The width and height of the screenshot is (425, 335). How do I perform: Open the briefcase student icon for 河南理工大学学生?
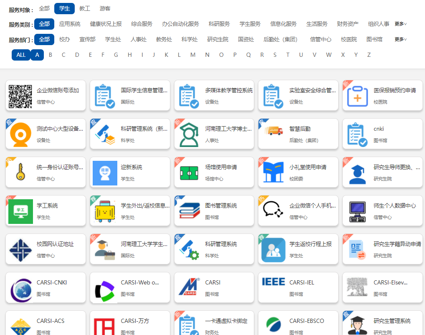tap(105, 250)
